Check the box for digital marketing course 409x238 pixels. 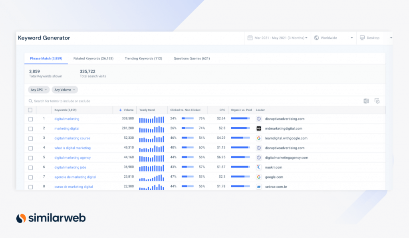[30, 138]
